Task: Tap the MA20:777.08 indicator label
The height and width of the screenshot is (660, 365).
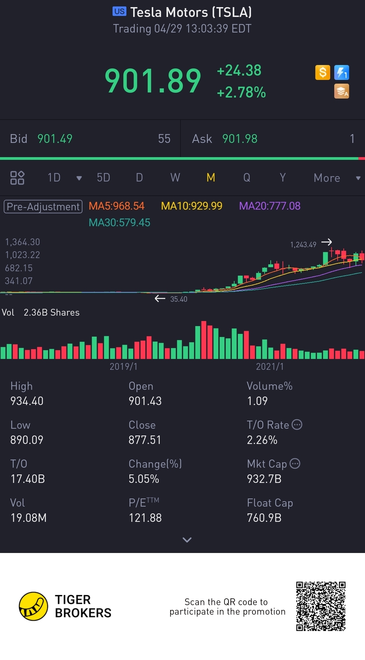Action: pyautogui.click(x=270, y=206)
